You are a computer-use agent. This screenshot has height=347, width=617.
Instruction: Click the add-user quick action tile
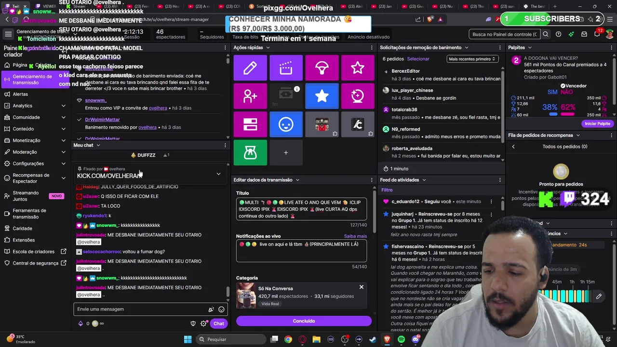(x=250, y=96)
